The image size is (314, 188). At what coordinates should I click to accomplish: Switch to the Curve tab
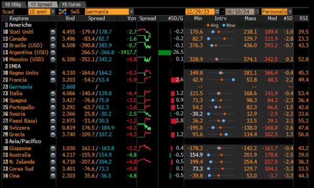[71, 4]
